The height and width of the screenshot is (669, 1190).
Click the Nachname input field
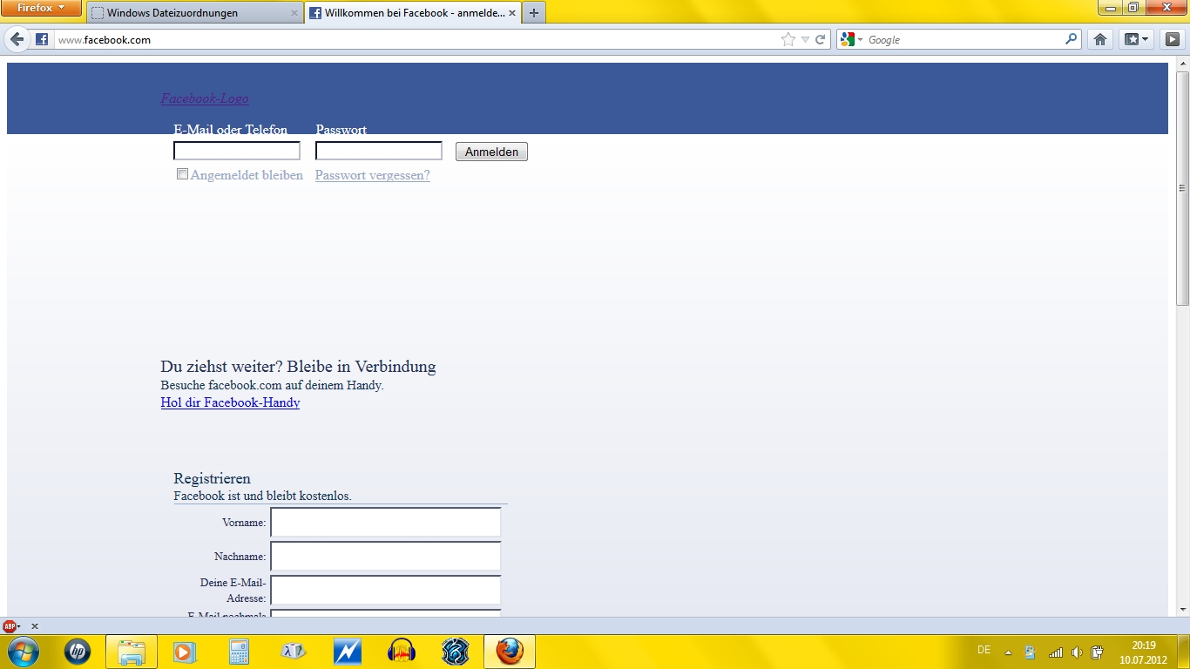pos(386,556)
